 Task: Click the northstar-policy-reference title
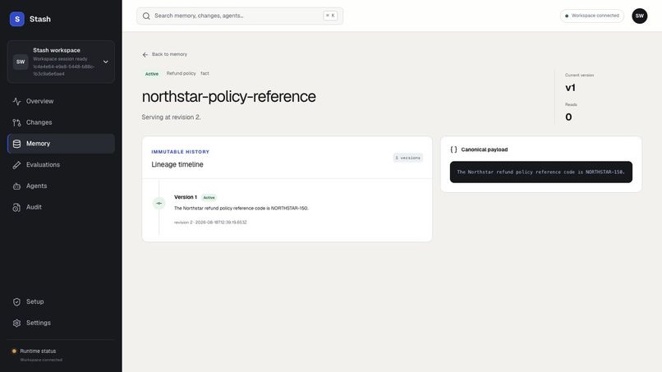pyautogui.click(x=229, y=97)
